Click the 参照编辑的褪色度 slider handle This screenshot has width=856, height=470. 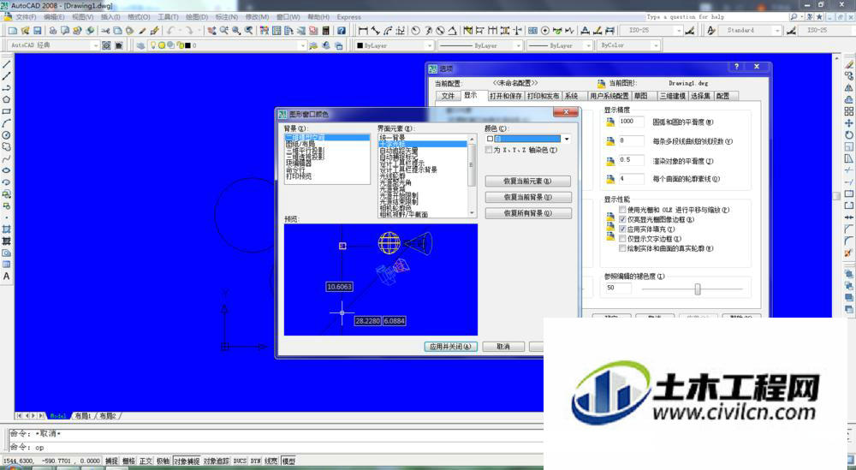pyautogui.click(x=697, y=289)
